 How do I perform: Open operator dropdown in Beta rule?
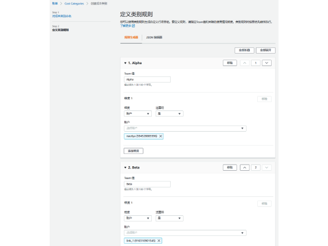click(x=170, y=218)
